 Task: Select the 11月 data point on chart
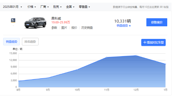(x=107, y=57)
